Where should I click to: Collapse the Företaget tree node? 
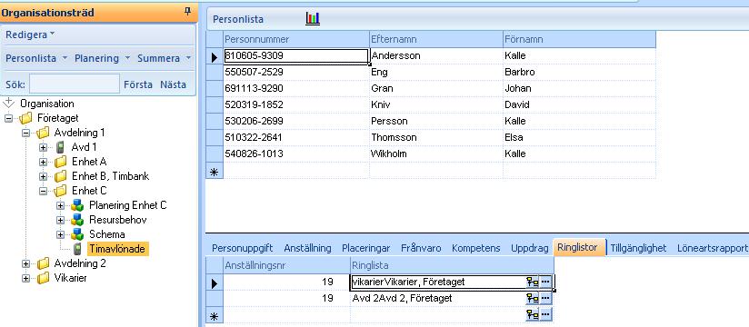(8, 118)
